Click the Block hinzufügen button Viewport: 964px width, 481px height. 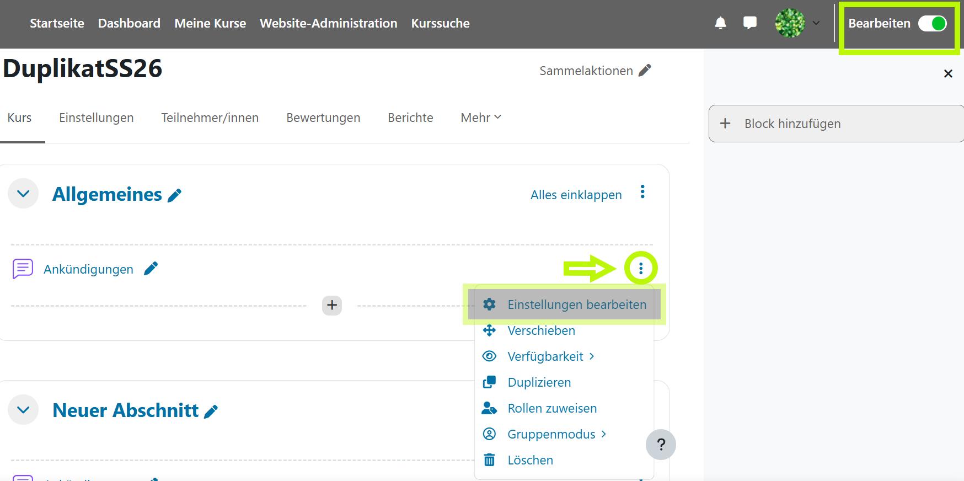(x=792, y=124)
